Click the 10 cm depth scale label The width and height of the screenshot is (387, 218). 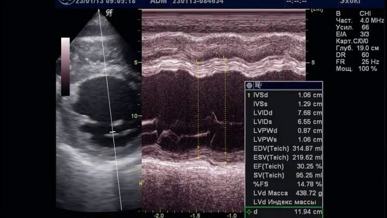[x=134, y=116]
